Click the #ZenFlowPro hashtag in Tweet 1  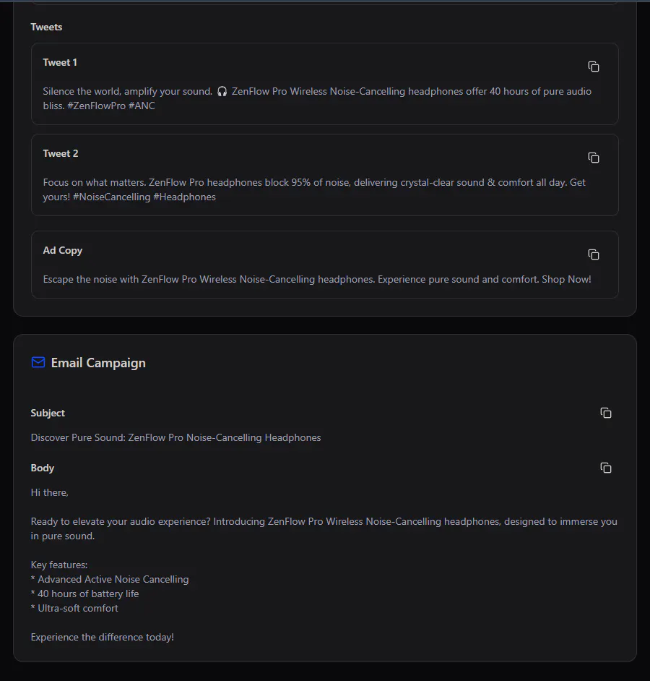[96, 106]
